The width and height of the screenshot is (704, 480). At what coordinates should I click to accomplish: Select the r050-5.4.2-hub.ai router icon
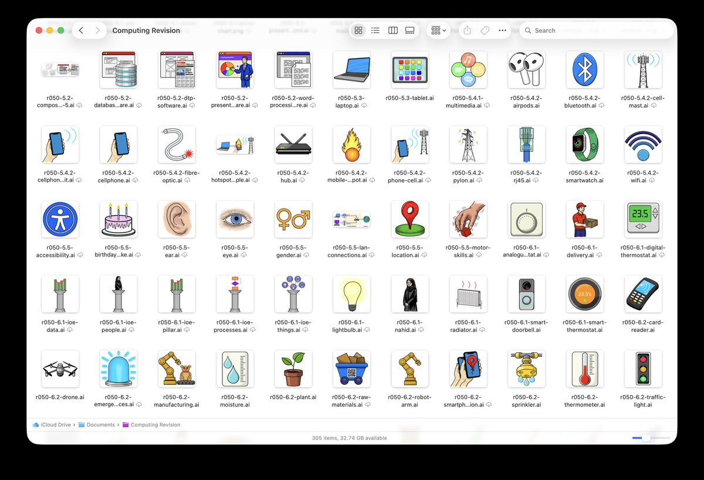[x=293, y=145]
